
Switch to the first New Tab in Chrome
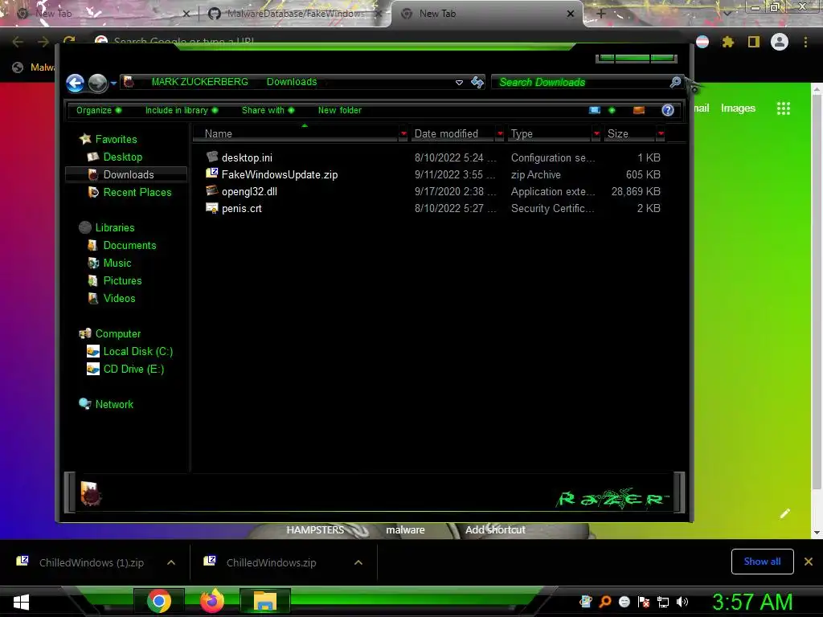tap(101, 14)
